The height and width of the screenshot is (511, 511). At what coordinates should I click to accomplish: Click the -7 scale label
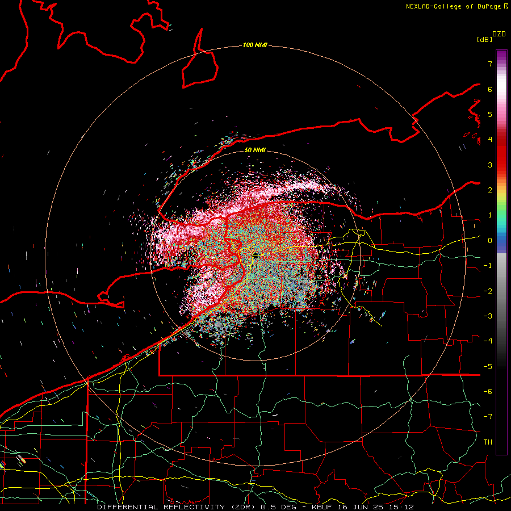[x=488, y=417]
